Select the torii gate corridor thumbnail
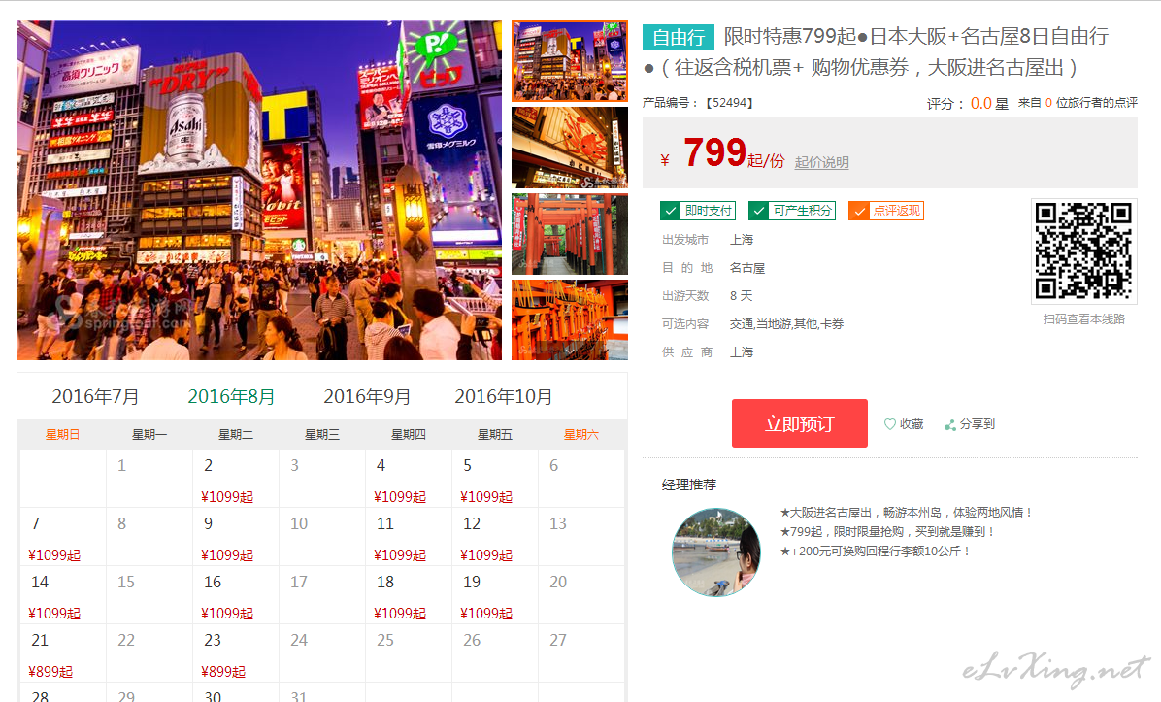The height and width of the screenshot is (702, 1161). (570, 234)
